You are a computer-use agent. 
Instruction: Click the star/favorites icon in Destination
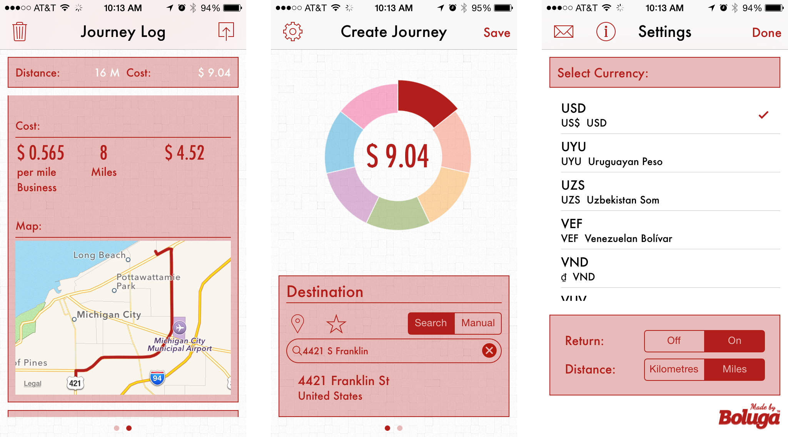click(x=336, y=324)
